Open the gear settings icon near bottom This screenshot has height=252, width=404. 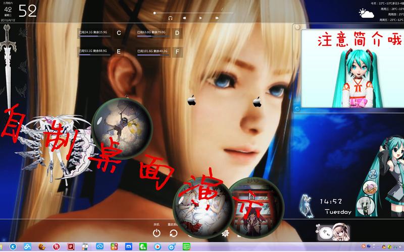225,233
